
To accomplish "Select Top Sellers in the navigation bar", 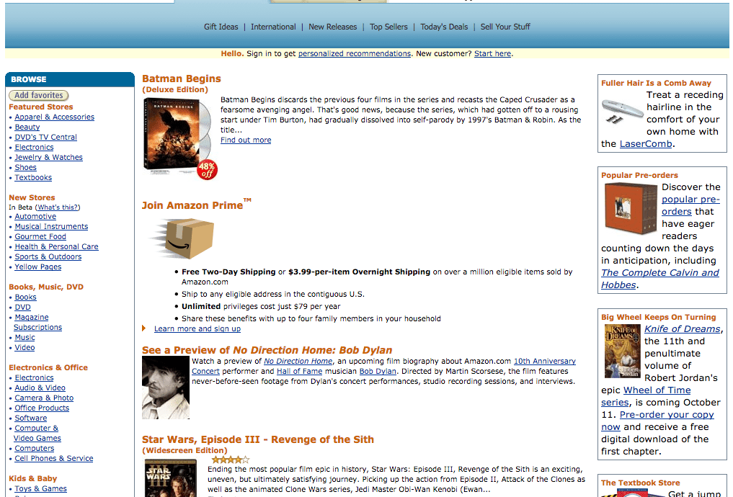I will [x=388, y=27].
